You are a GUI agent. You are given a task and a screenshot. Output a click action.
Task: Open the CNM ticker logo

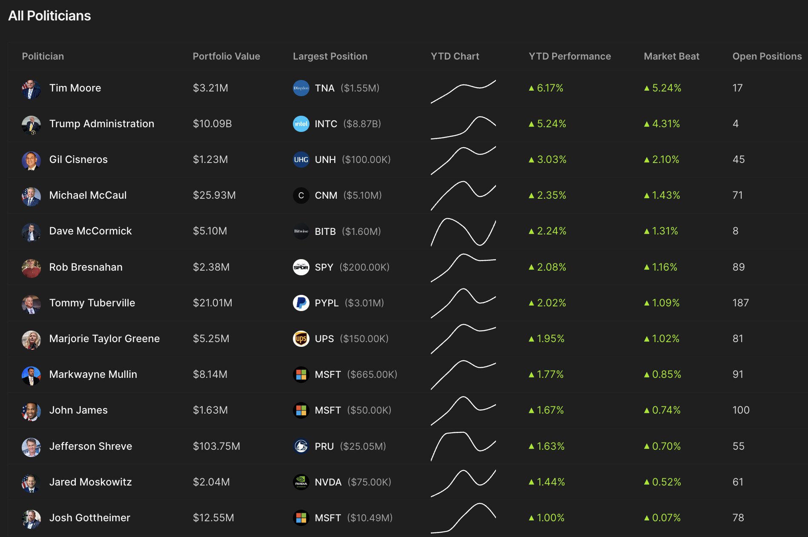[301, 195]
